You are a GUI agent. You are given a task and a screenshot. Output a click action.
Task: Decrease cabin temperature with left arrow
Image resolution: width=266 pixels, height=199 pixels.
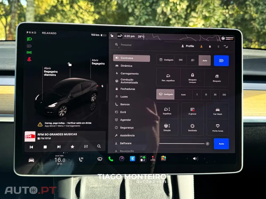coord(50,160)
